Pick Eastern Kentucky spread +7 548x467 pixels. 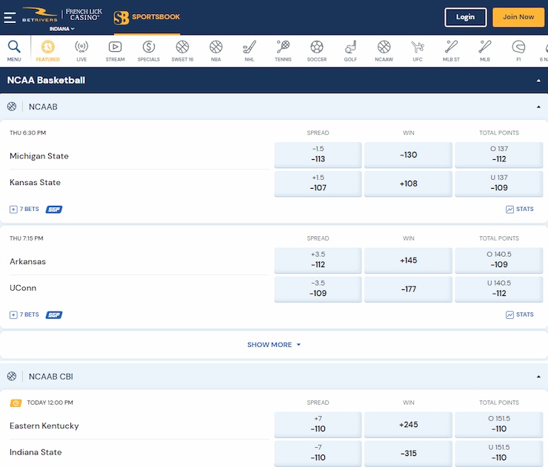point(318,424)
